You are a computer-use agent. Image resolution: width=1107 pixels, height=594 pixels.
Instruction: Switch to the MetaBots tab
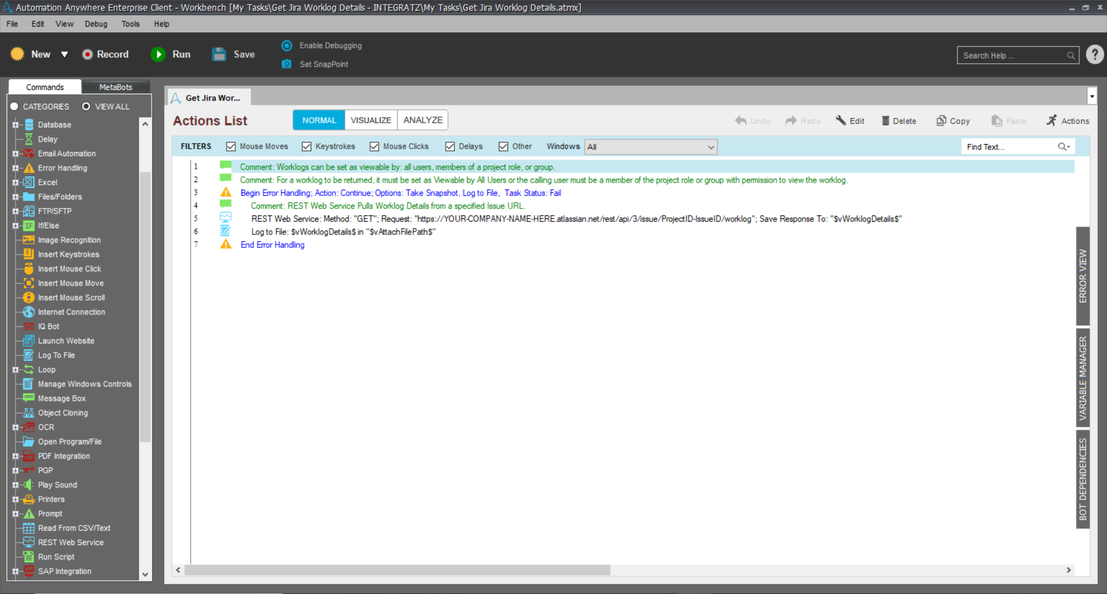[116, 87]
